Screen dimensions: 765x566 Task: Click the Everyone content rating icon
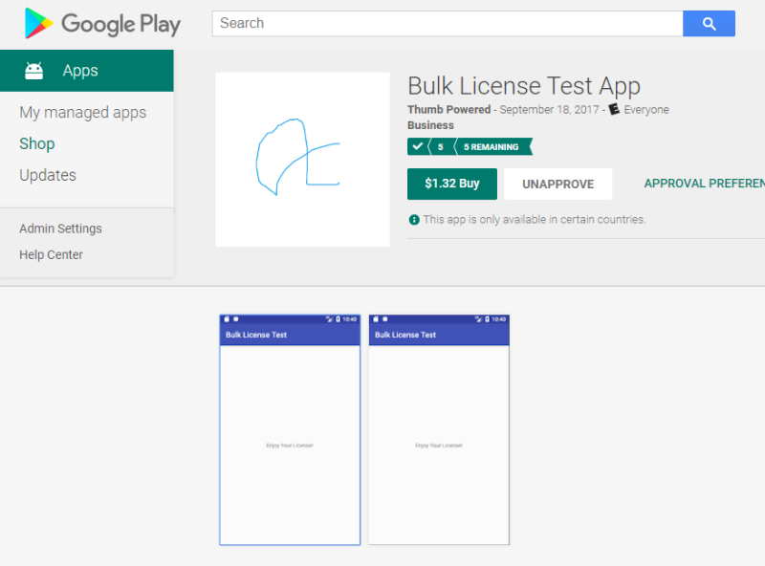(614, 109)
